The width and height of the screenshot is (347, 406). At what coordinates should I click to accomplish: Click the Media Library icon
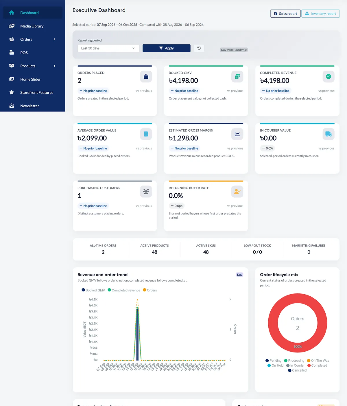pos(12,26)
